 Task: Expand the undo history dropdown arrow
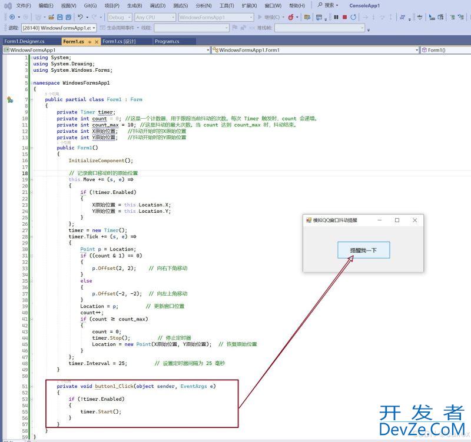[87, 17]
